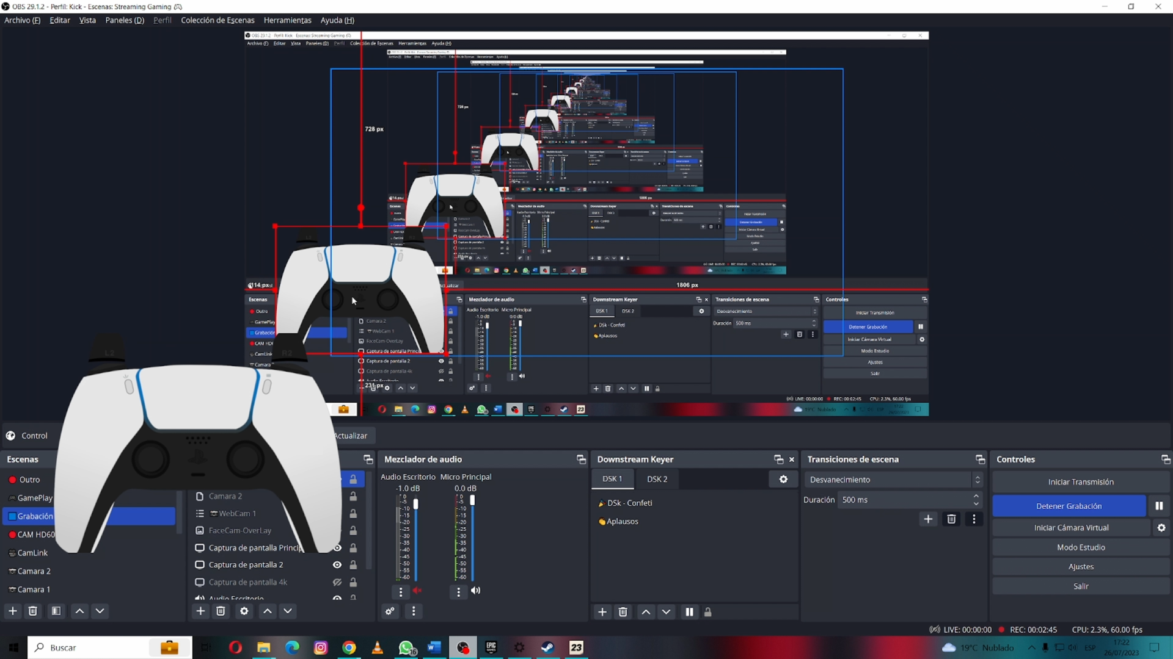Open Herramientas menu
This screenshot has height=659, width=1173.
point(287,20)
